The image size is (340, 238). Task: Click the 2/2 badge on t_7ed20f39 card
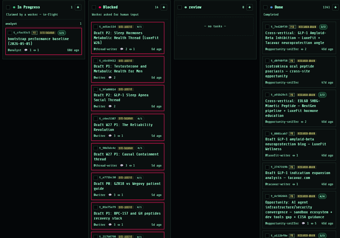323,27
